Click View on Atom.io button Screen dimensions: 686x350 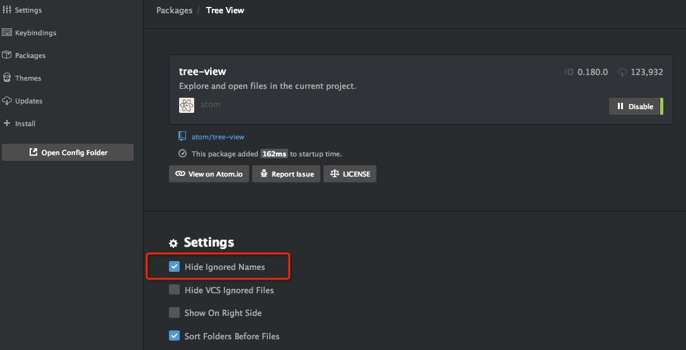click(x=209, y=173)
